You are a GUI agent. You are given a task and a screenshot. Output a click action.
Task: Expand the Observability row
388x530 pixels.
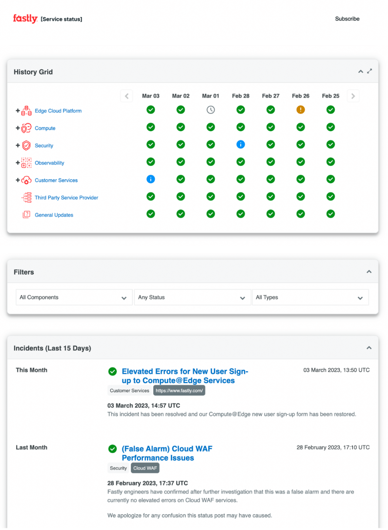18,163
